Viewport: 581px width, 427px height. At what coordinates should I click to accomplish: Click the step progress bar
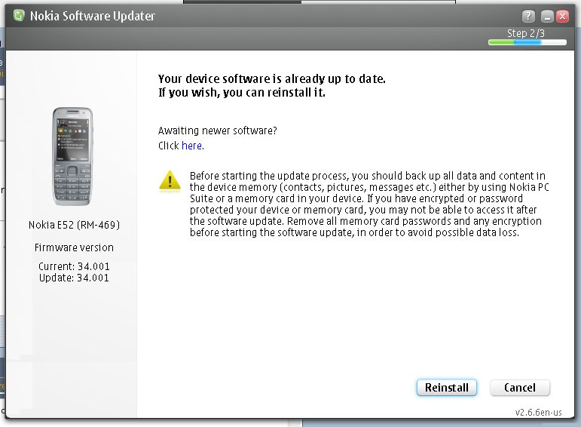point(527,43)
